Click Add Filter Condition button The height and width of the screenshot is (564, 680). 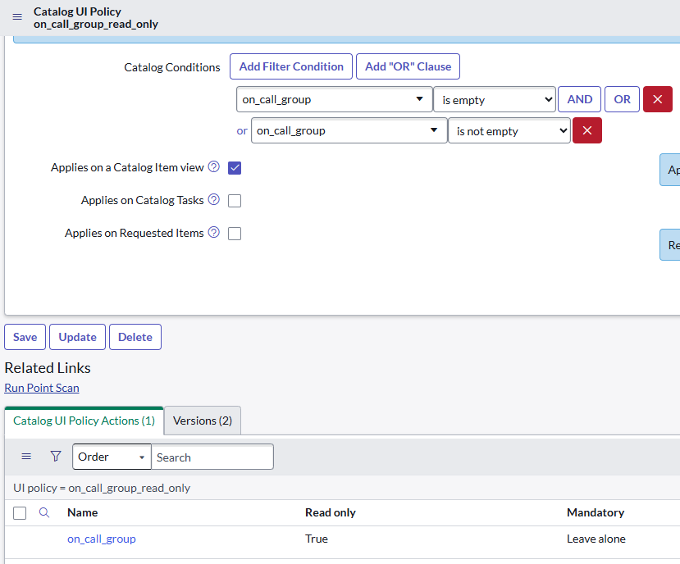tap(291, 66)
